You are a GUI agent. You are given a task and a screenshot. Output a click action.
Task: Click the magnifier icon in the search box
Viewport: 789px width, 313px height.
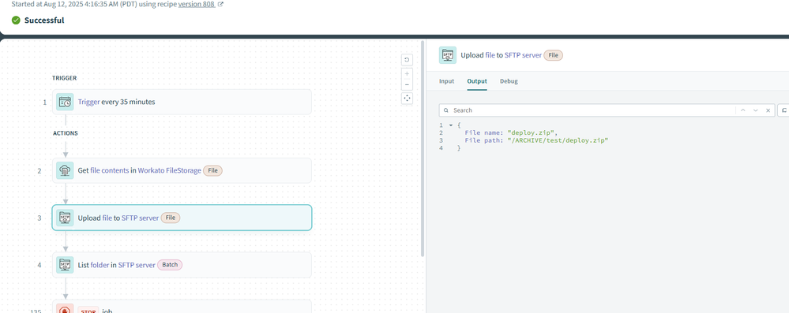tap(445, 110)
